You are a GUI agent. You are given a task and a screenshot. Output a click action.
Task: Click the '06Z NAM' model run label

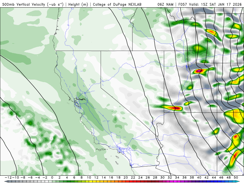coord(165,4)
